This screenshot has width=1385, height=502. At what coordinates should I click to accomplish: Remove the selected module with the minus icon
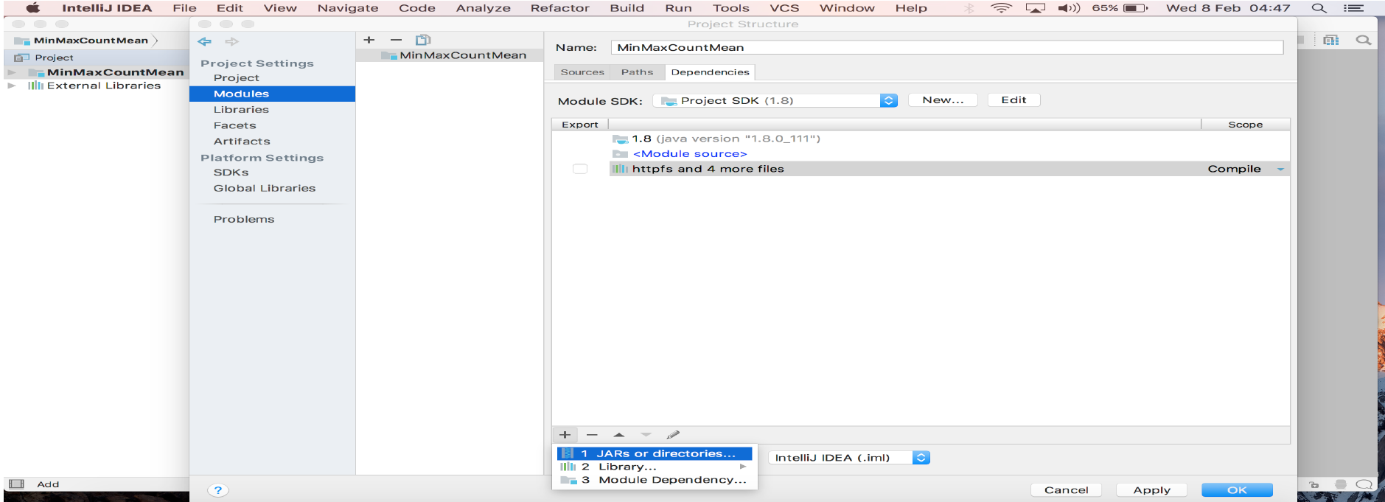coord(396,40)
